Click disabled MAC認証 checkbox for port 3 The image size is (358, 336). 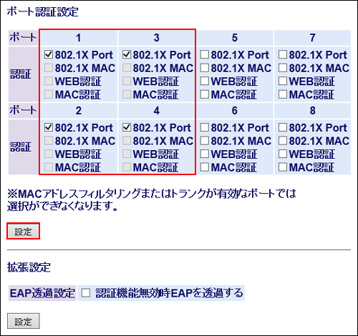pyautogui.click(x=127, y=94)
